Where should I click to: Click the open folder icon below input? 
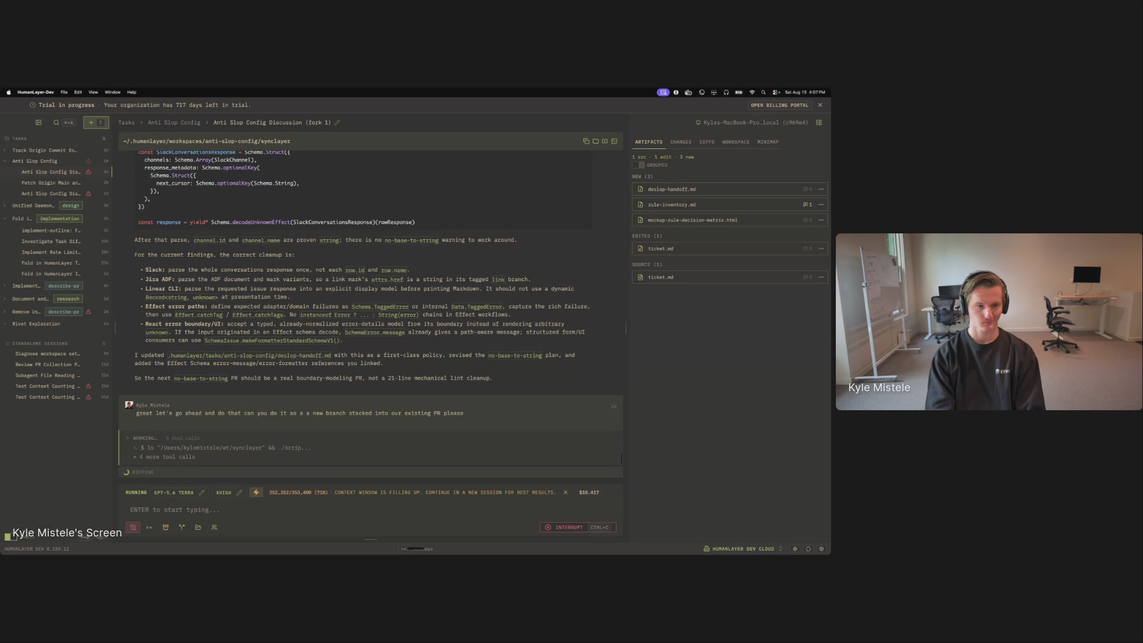pos(198,527)
